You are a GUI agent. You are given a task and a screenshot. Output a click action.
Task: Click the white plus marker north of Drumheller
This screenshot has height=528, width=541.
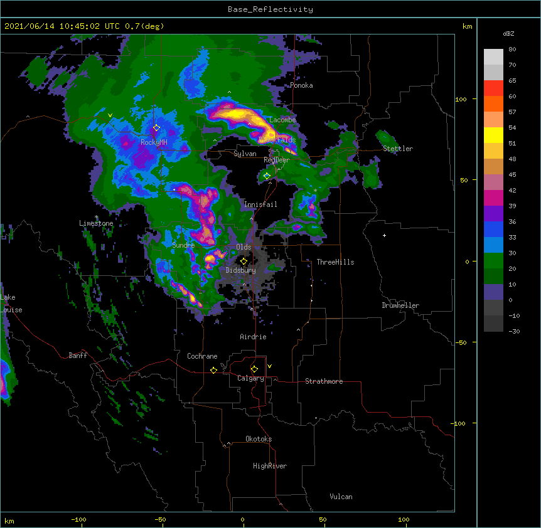point(384,235)
